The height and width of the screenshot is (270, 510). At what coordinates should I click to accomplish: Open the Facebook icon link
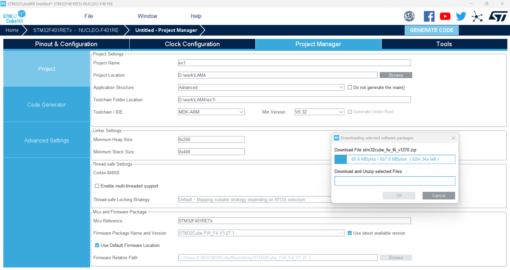tap(429, 16)
